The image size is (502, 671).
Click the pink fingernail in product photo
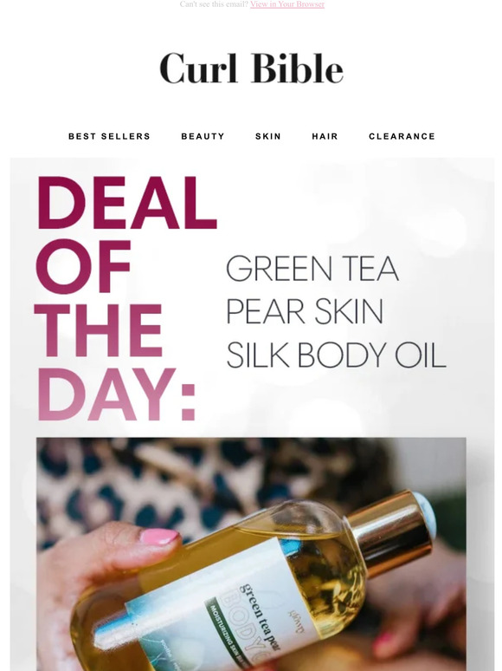point(158,537)
